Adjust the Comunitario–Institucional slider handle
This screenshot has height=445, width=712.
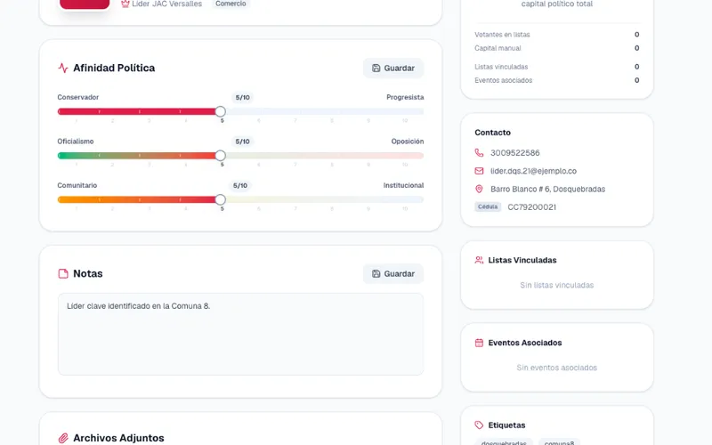[220, 199]
